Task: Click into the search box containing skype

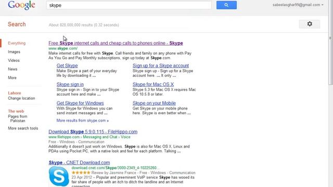Action: pyautogui.click(x=129, y=5)
